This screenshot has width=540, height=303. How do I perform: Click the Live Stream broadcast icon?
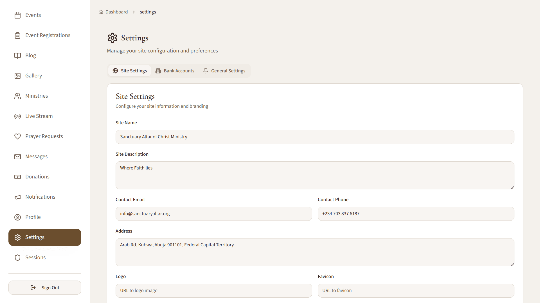[x=17, y=116]
